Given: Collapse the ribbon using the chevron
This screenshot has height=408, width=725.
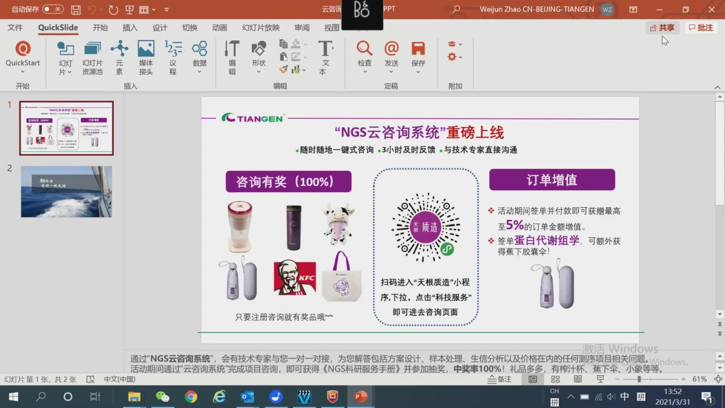Looking at the screenshot, I should coord(718,87).
